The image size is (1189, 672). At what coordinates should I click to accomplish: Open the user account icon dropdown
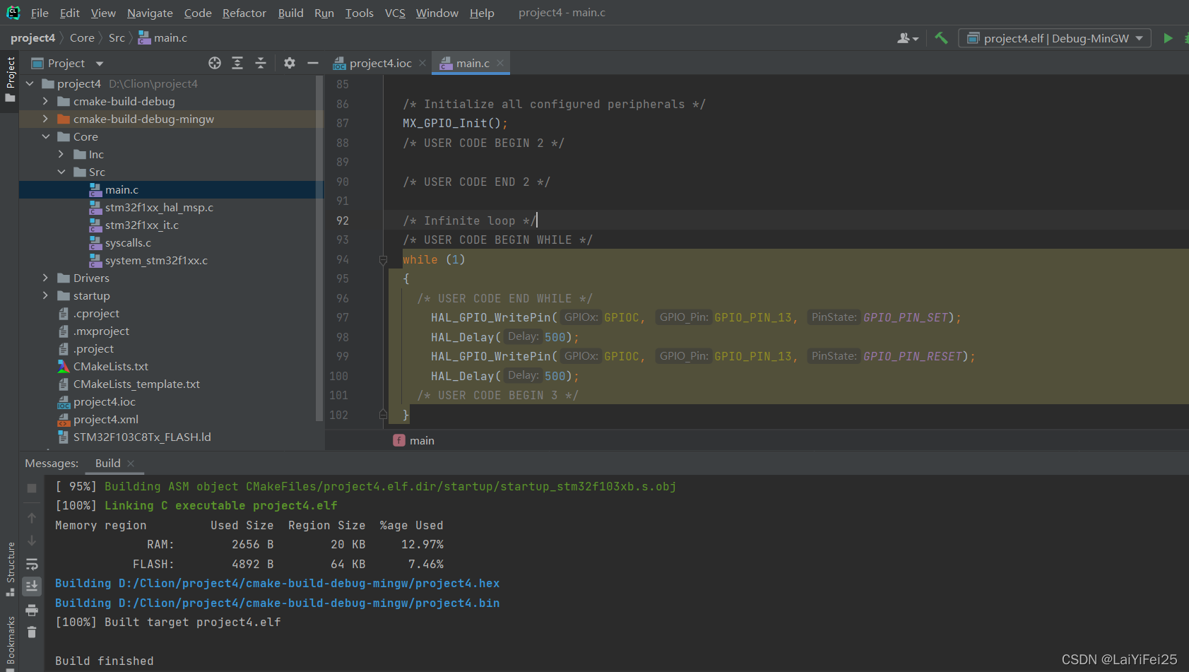click(908, 38)
